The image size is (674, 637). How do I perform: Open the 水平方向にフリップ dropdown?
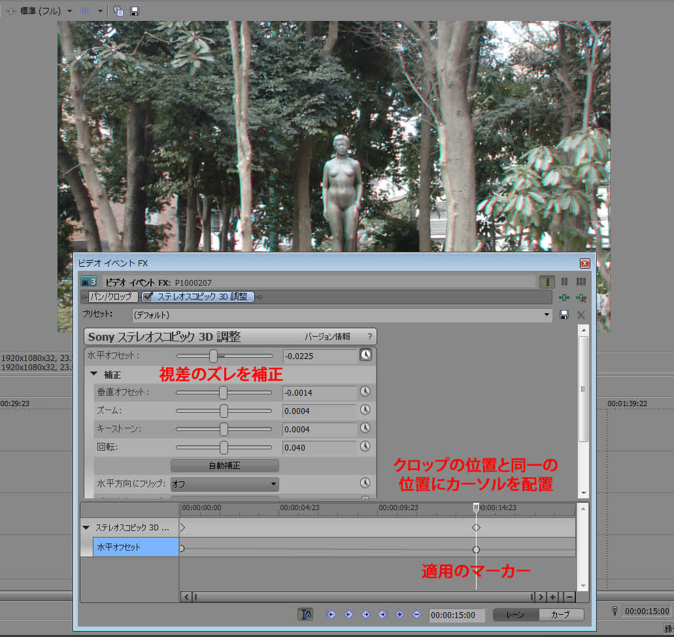tap(224, 485)
